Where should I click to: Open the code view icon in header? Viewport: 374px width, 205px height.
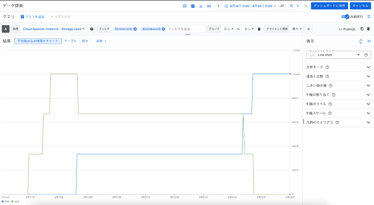pyautogui.click(x=193, y=6)
